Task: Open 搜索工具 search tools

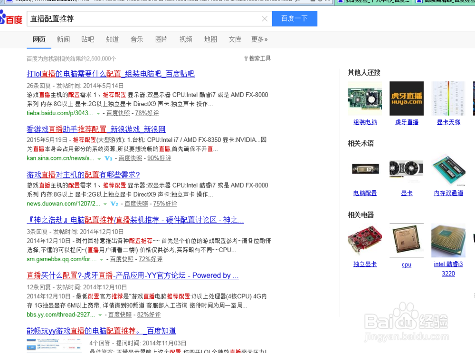Action: click(x=257, y=58)
